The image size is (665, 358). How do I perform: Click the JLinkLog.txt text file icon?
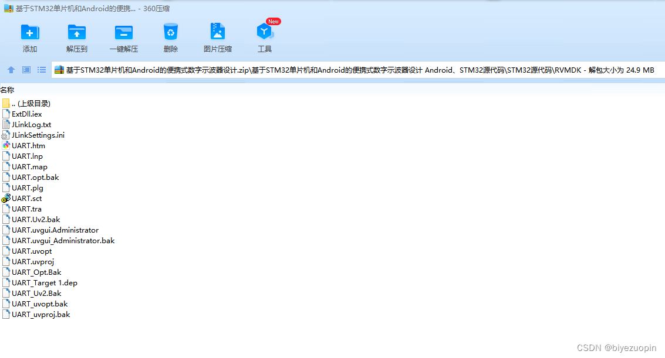[x=6, y=124]
